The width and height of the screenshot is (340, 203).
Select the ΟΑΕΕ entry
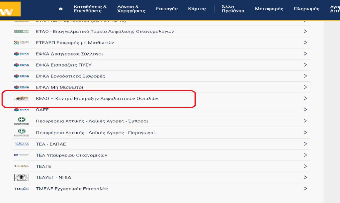42,110
